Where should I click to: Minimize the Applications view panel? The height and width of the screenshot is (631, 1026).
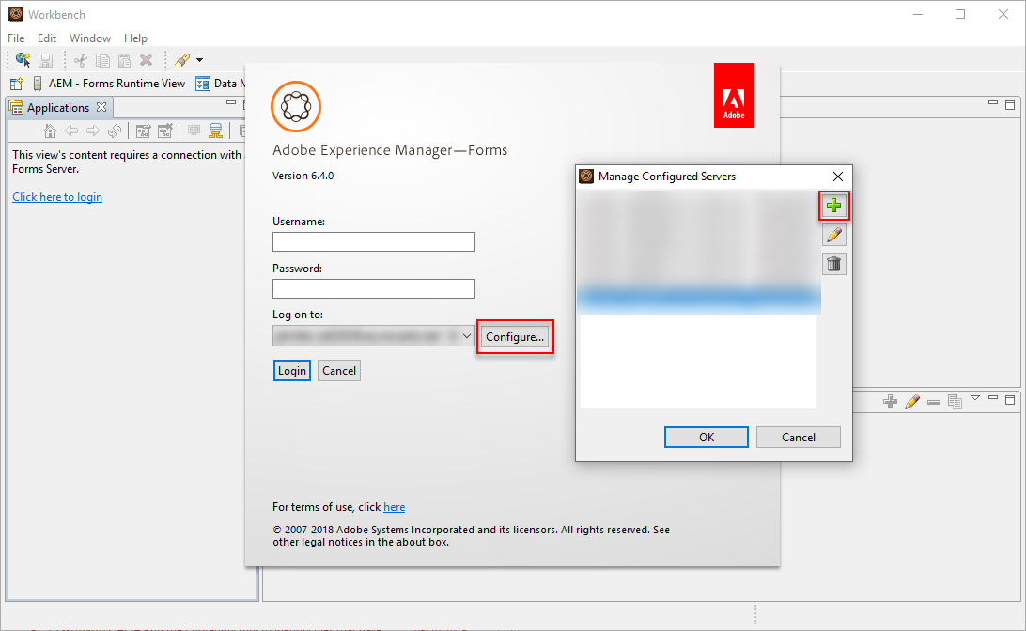(x=231, y=102)
